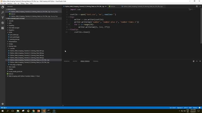This screenshot has height=113, width=202.
Task: Open the Selection menu
Action: (x=10, y=3)
